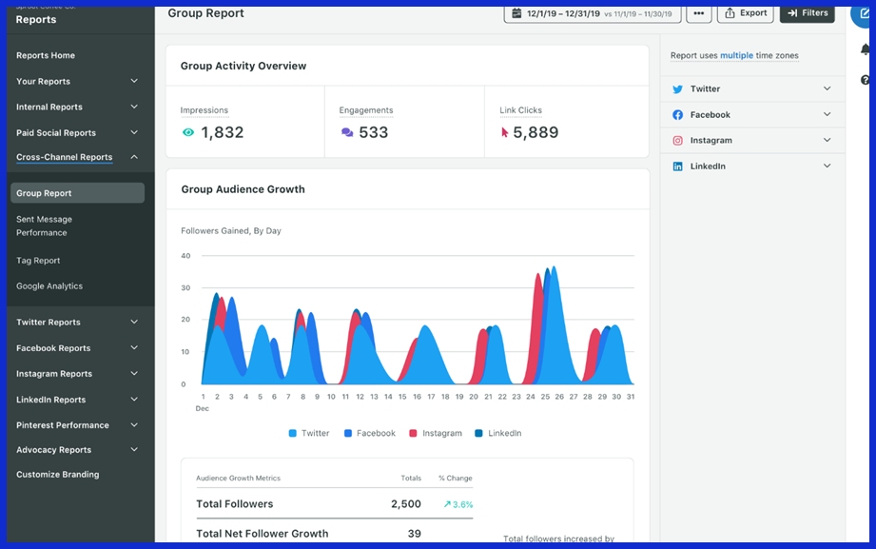
Task: Go to Reports Home
Action: (x=46, y=55)
